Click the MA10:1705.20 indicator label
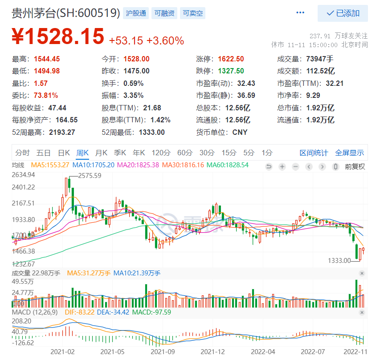Image resolution: width=380 pixels, height=359 pixels. click(x=93, y=165)
